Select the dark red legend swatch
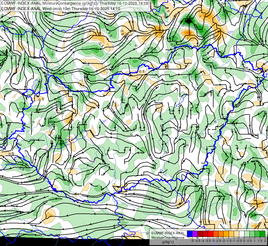This screenshot has height=246, width=268. coord(200,234)
